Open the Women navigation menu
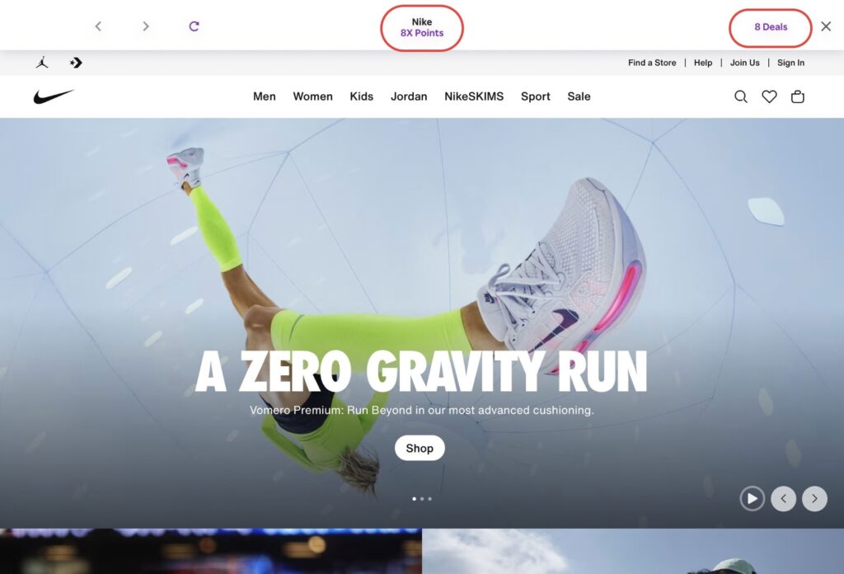The height and width of the screenshot is (574, 844). 312,96
